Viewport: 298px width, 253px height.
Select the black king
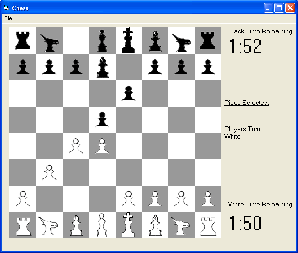129,40
